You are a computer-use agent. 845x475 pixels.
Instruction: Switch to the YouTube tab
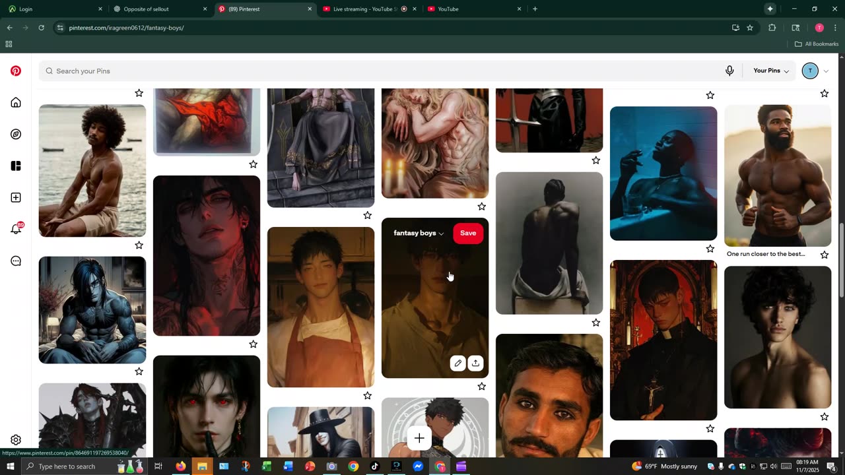coord(473,9)
